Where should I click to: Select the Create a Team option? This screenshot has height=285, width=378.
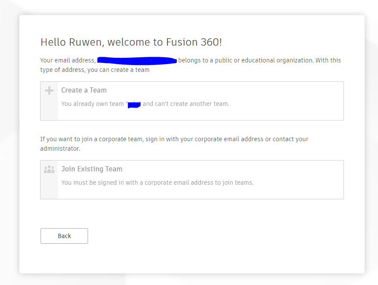click(84, 90)
